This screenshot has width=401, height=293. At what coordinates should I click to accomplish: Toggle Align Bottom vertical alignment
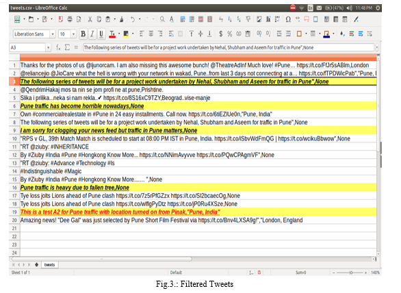pyautogui.click(x=209, y=34)
